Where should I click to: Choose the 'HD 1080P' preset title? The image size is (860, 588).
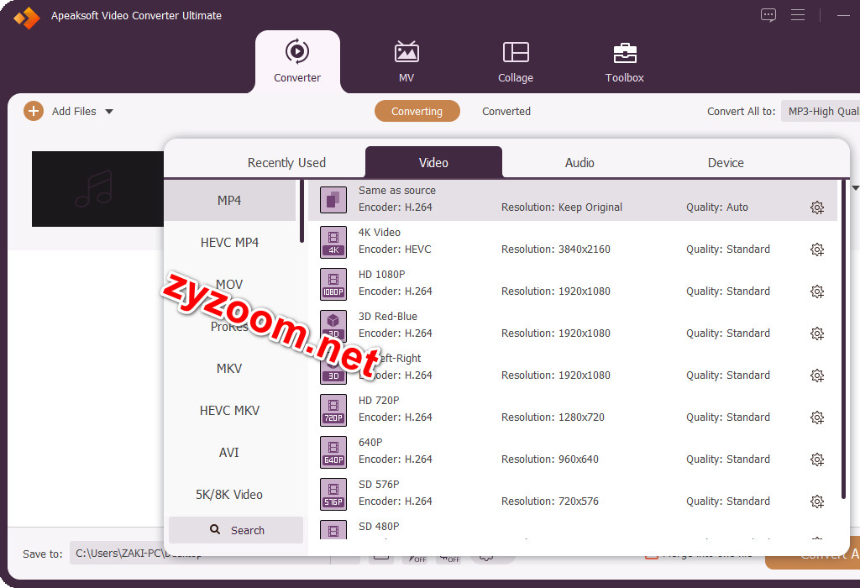(382, 274)
